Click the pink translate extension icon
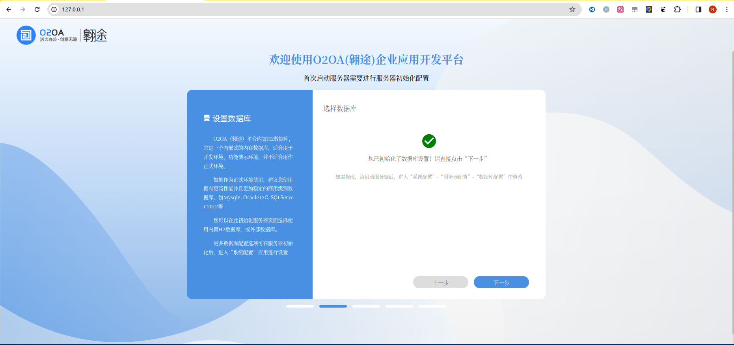The image size is (734, 345). point(620,9)
